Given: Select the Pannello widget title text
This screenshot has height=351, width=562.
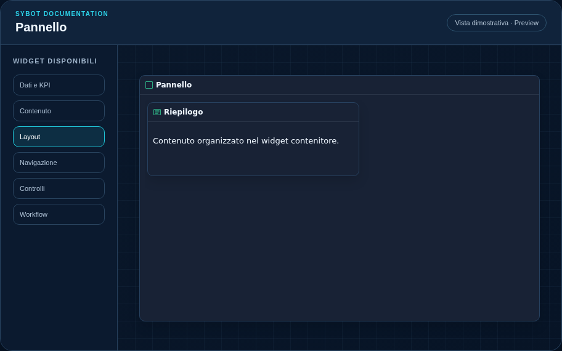Looking at the screenshot, I should tap(174, 85).
